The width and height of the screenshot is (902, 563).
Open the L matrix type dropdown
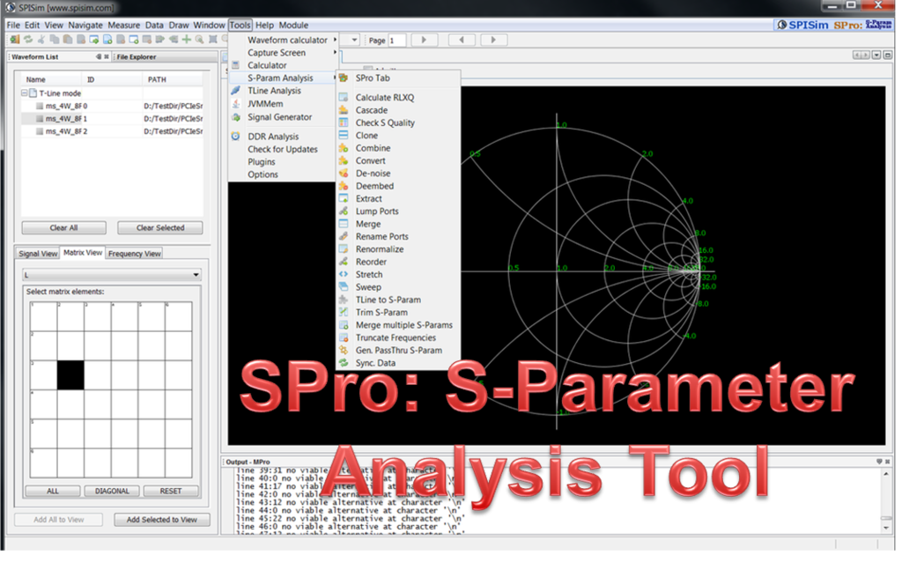[112, 276]
